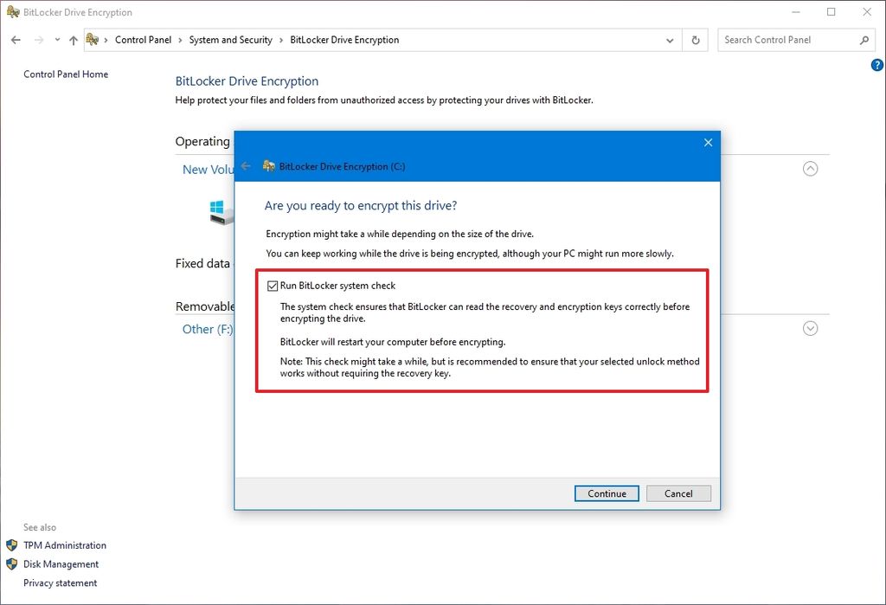Image resolution: width=886 pixels, height=605 pixels.
Task: Click the Windows drive icon under Operating system
Action: [x=217, y=210]
